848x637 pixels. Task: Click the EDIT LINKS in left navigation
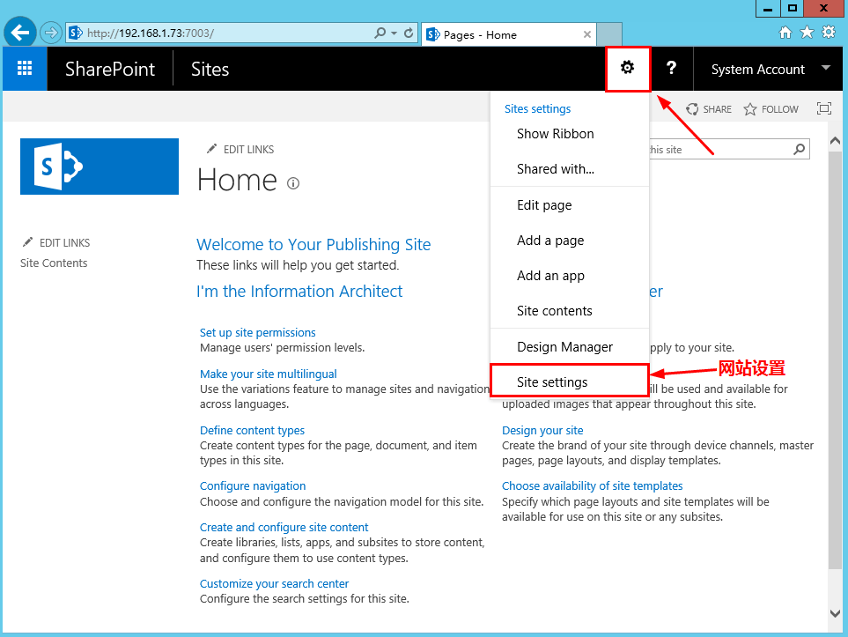[55, 243]
